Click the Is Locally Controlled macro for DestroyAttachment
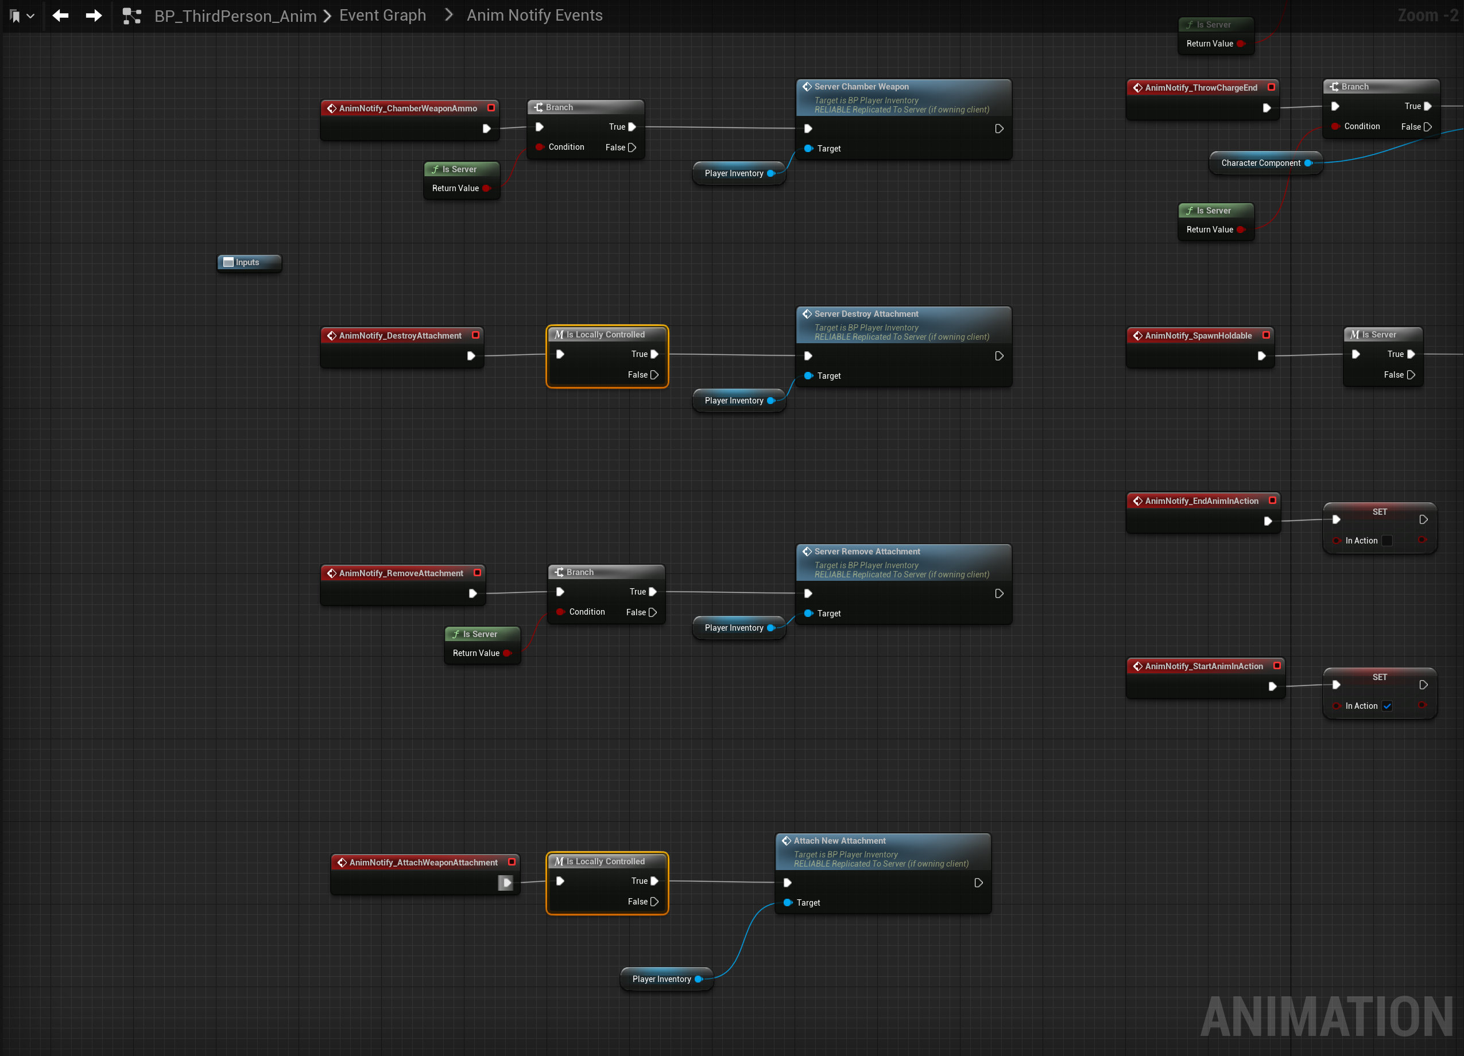The image size is (1464, 1056). click(x=606, y=335)
